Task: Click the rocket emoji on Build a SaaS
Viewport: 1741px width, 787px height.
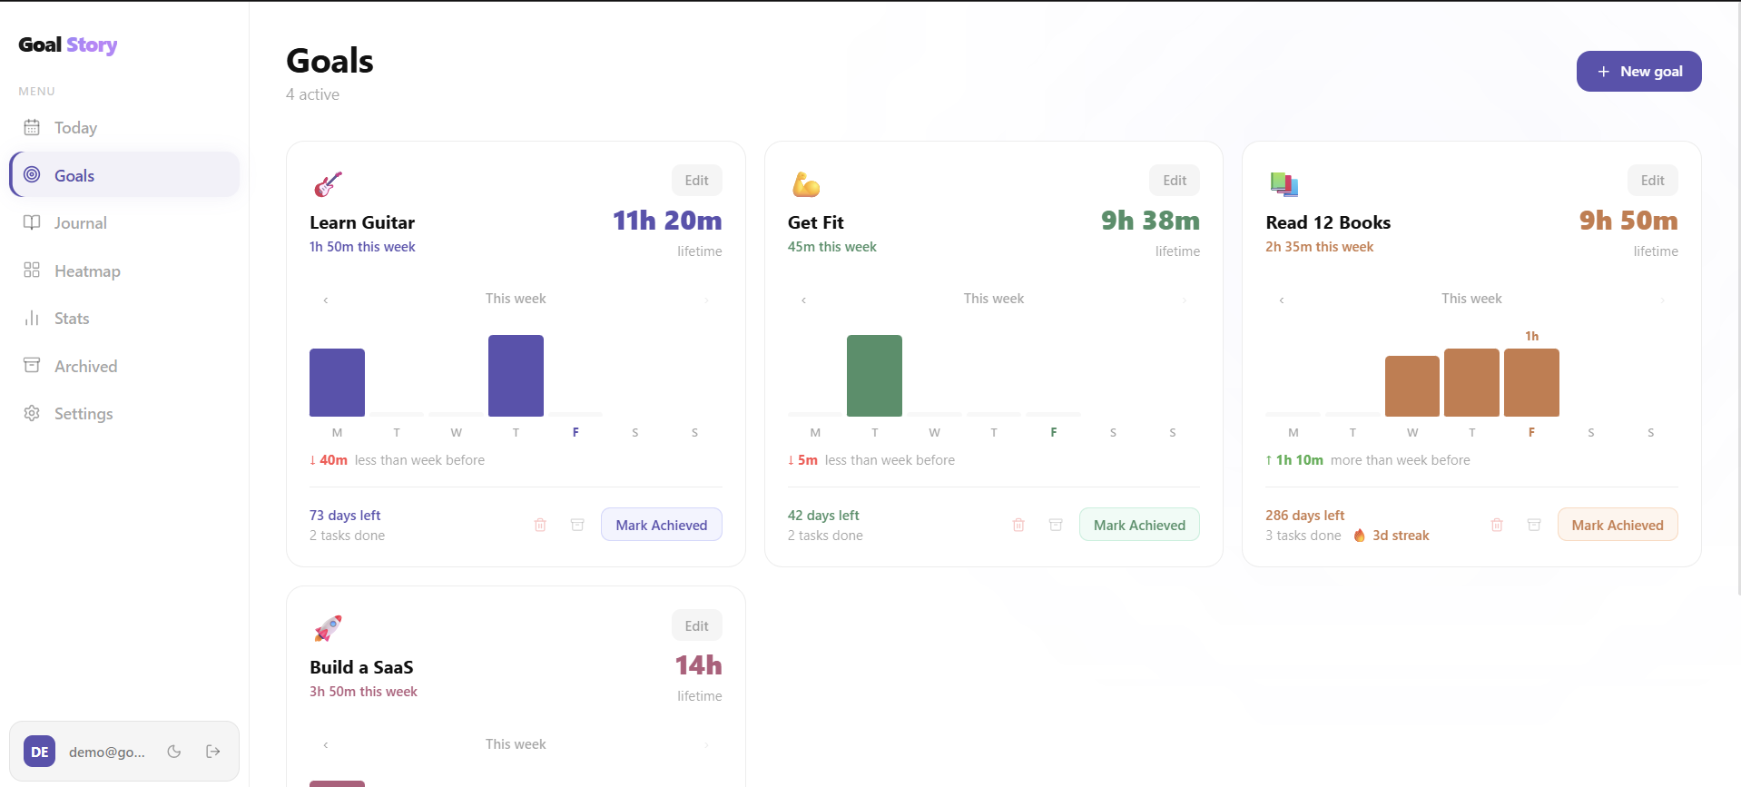Action: 328,629
